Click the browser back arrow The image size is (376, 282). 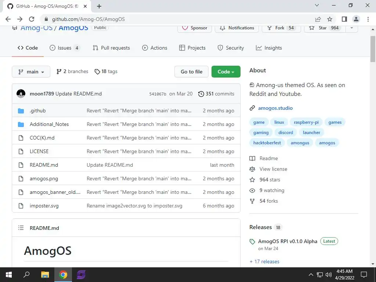coord(8,19)
